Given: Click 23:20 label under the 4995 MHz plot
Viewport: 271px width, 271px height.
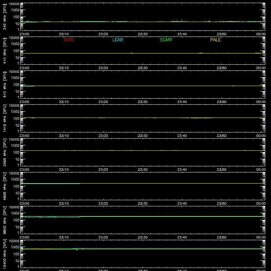Looking at the screenshot, I should click(x=103, y=204).
